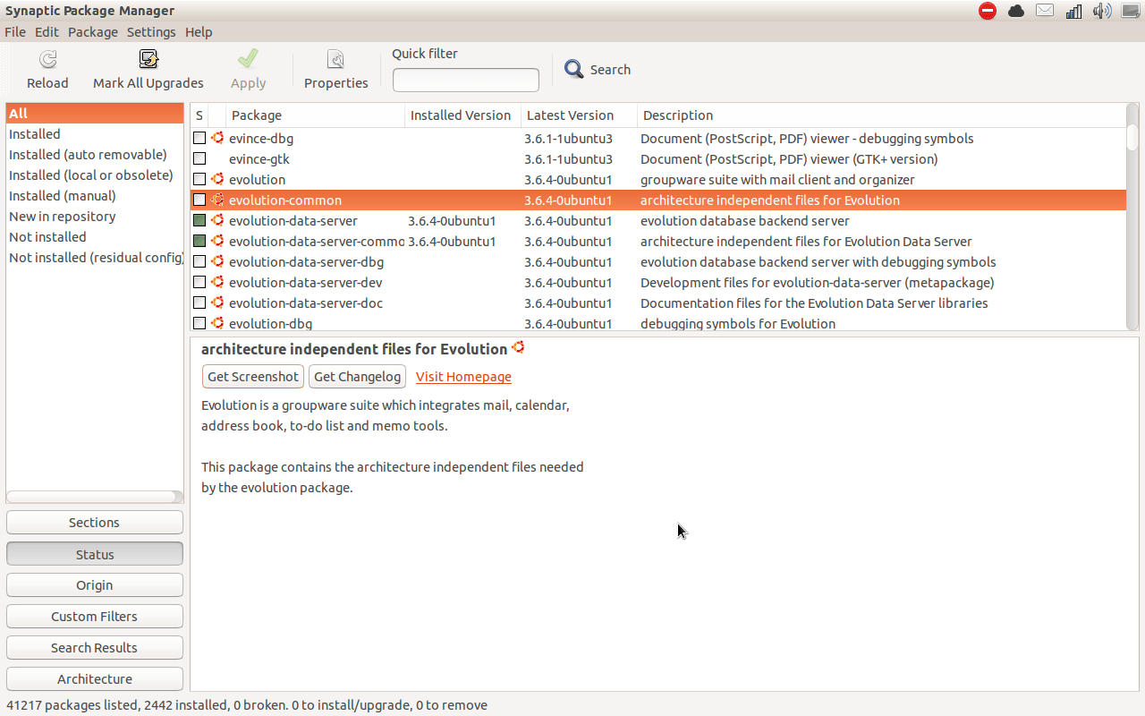The width and height of the screenshot is (1145, 716).
Task: Click Ubuntu icon beside evolution-data-server-dbg
Action: (x=217, y=261)
